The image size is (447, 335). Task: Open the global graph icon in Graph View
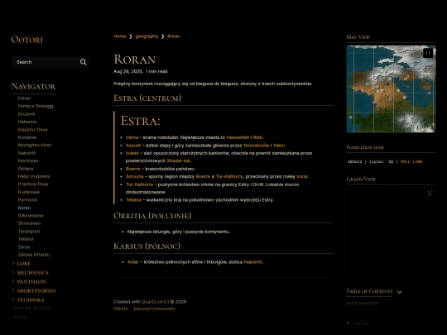coord(430,194)
